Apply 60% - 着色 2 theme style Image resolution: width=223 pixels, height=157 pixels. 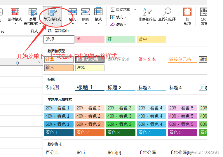coord(90,124)
